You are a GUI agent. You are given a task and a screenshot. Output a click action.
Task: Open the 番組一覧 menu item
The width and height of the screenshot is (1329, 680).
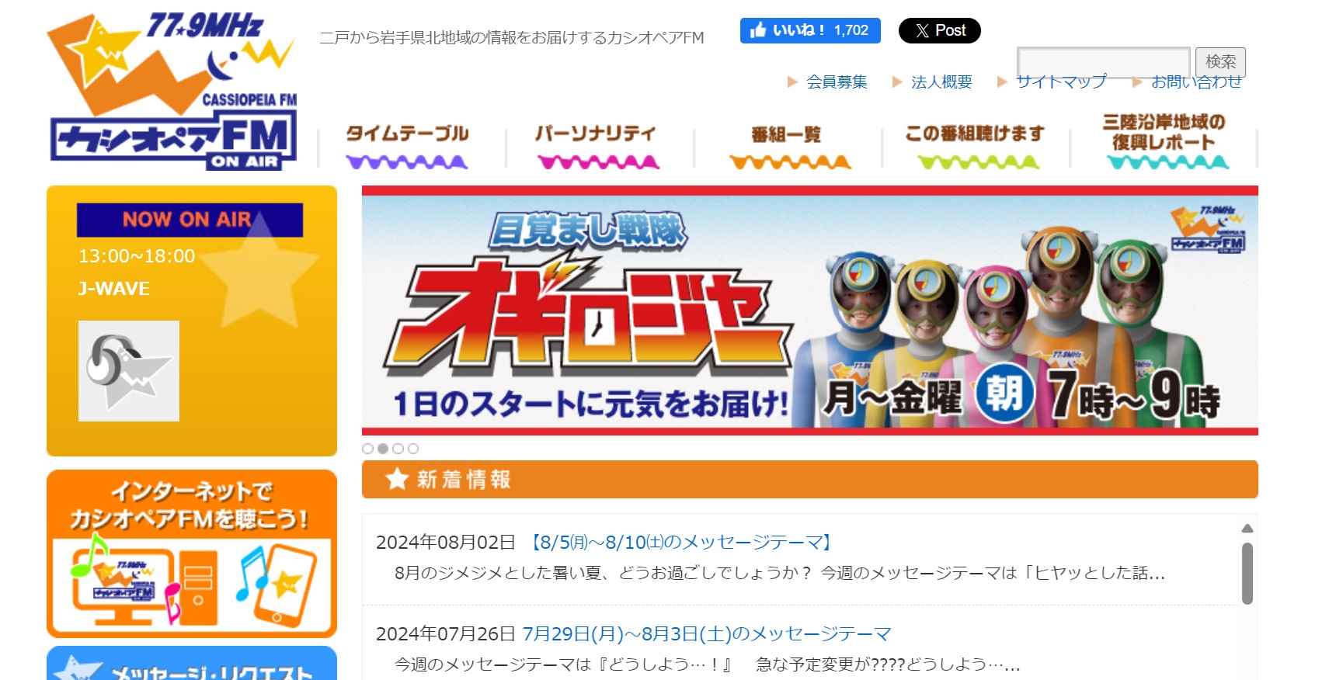pyautogui.click(x=786, y=147)
